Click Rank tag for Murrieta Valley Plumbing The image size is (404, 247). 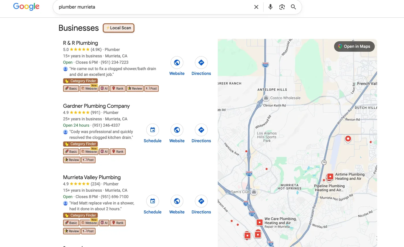pos(118,223)
